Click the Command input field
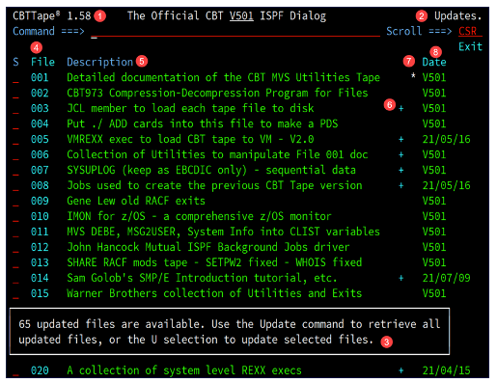 [235, 32]
